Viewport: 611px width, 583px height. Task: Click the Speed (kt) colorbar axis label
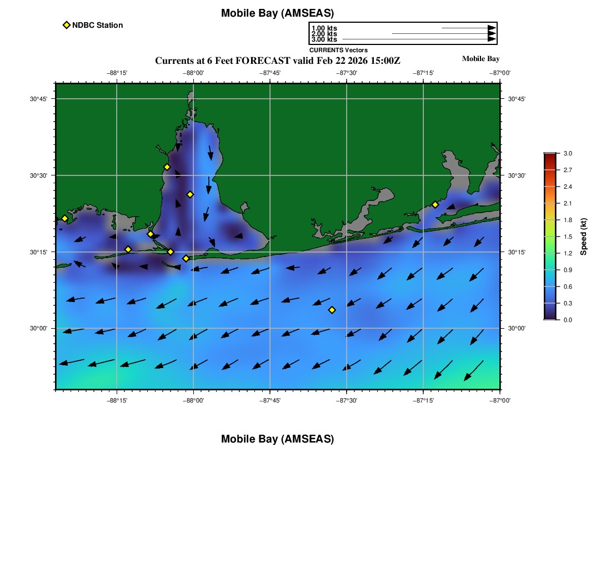(x=583, y=237)
